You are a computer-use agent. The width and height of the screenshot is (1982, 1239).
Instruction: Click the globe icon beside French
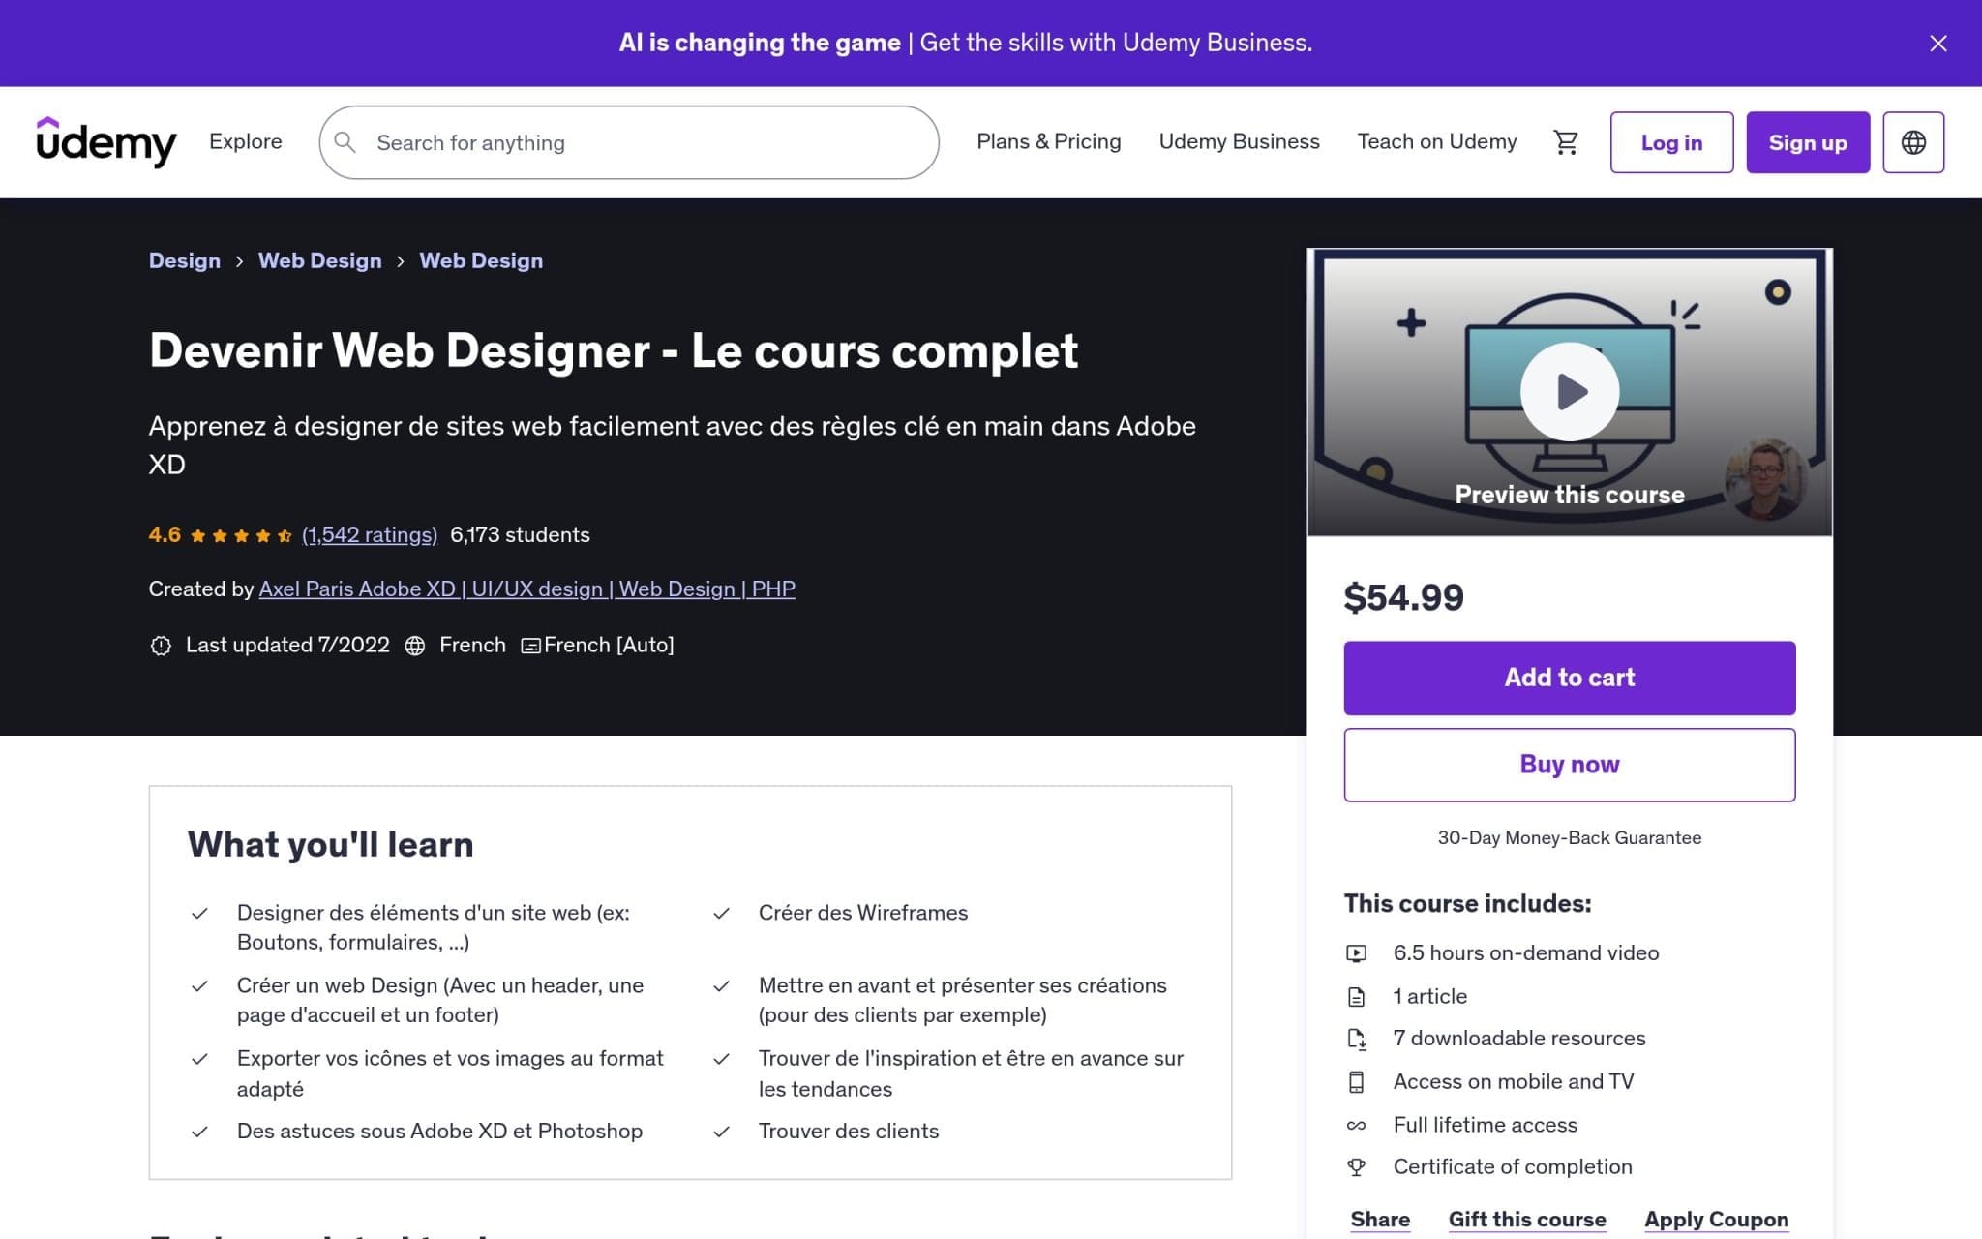(415, 646)
